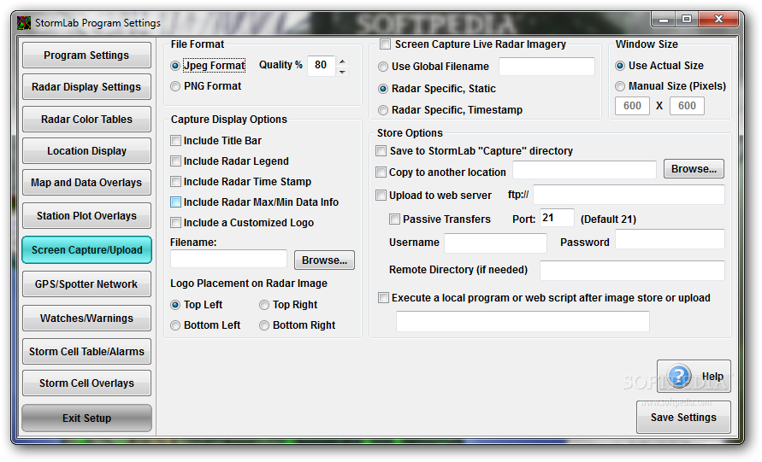Image resolution: width=762 pixels, height=462 pixels.
Task: Open Storm Cell Overlays section
Action: (x=86, y=383)
